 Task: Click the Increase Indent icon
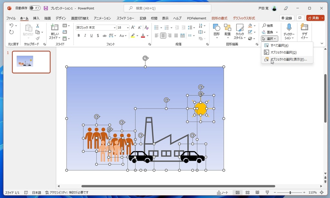click(183, 28)
